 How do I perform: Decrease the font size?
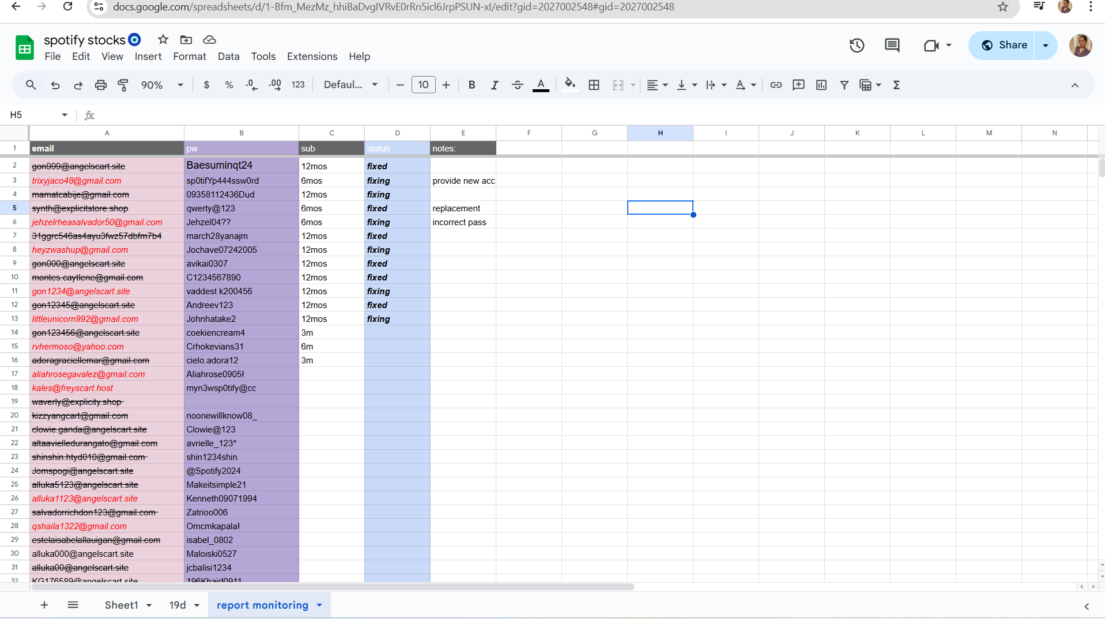tap(400, 85)
